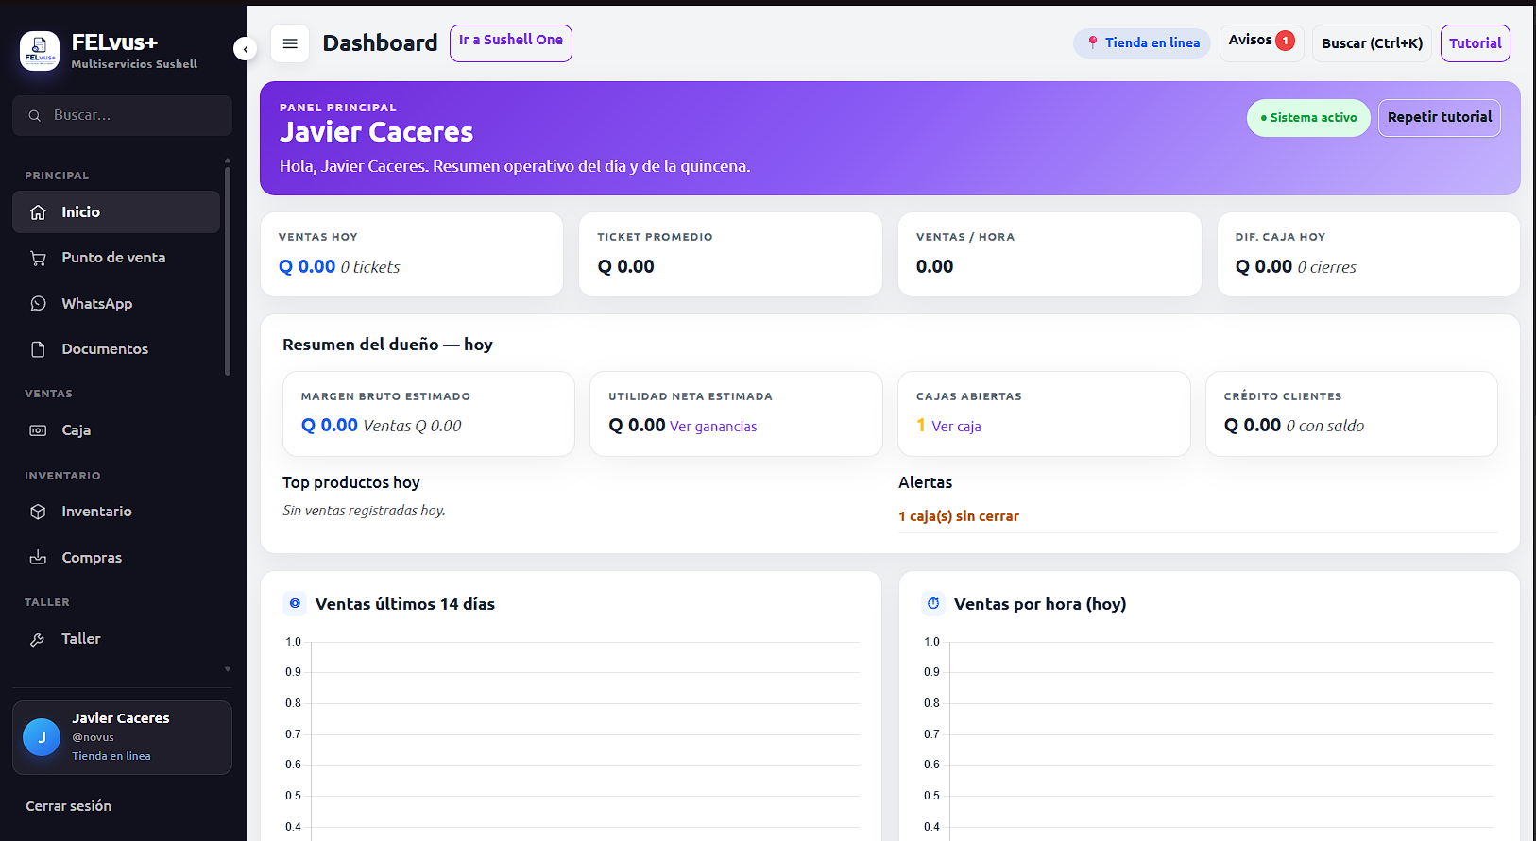Image resolution: width=1536 pixels, height=841 pixels.
Task: Click the WhatsApp chat icon
Action: [38, 304]
